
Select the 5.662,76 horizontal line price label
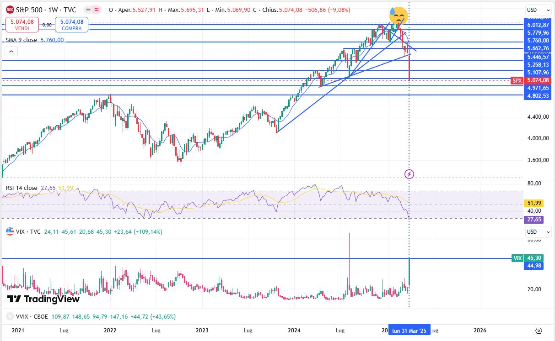[x=538, y=48]
